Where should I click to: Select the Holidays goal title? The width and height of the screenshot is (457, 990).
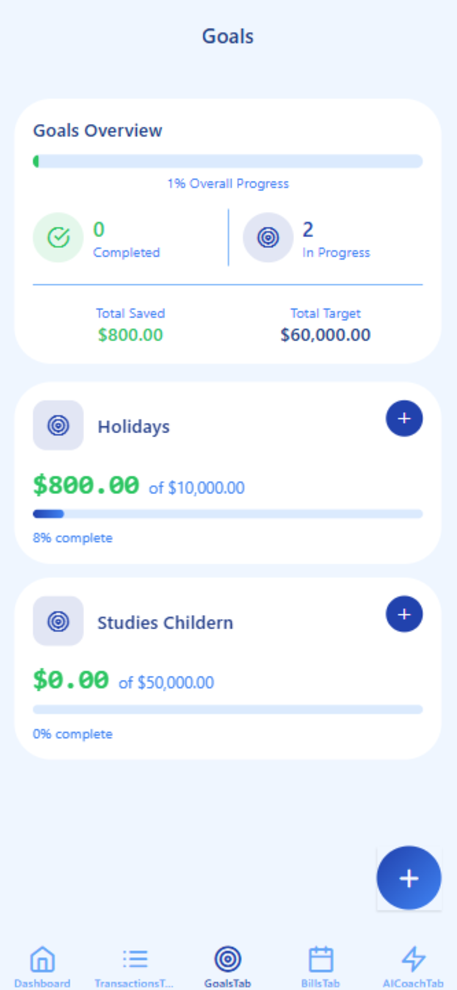(x=133, y=427)
